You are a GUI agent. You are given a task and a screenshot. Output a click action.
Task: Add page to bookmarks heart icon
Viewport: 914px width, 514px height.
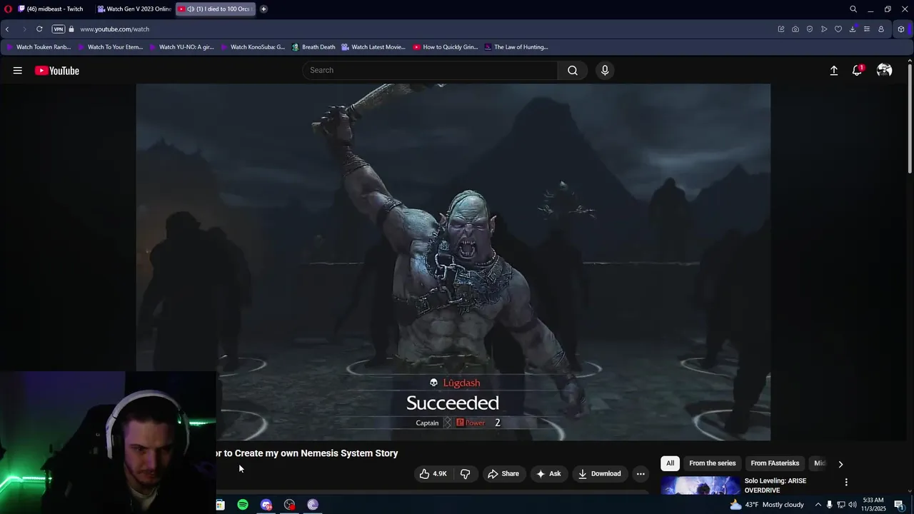838,29
